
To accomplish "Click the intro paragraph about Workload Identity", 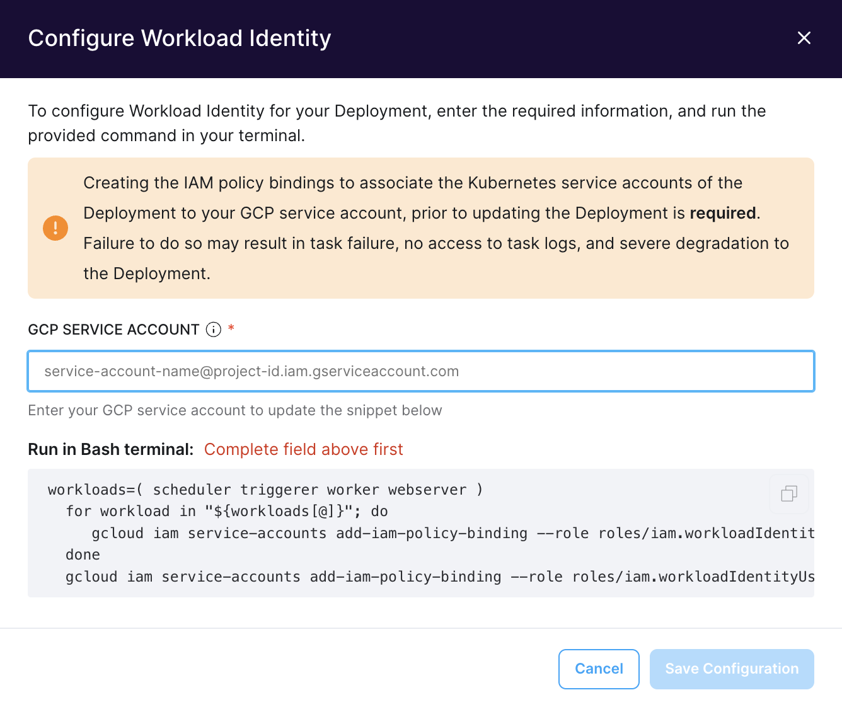I will [x=396, y=123].
